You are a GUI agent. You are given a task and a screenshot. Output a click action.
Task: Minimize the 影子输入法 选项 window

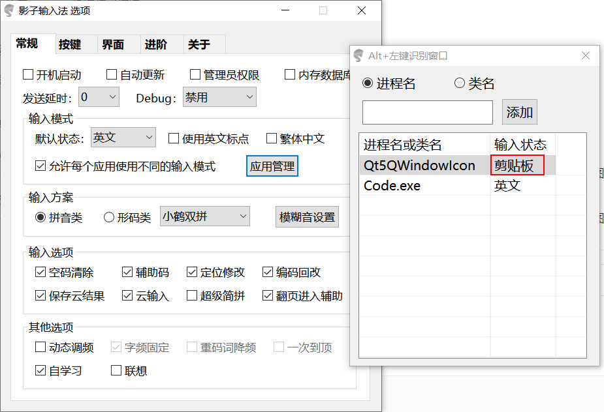coord(285,11)
